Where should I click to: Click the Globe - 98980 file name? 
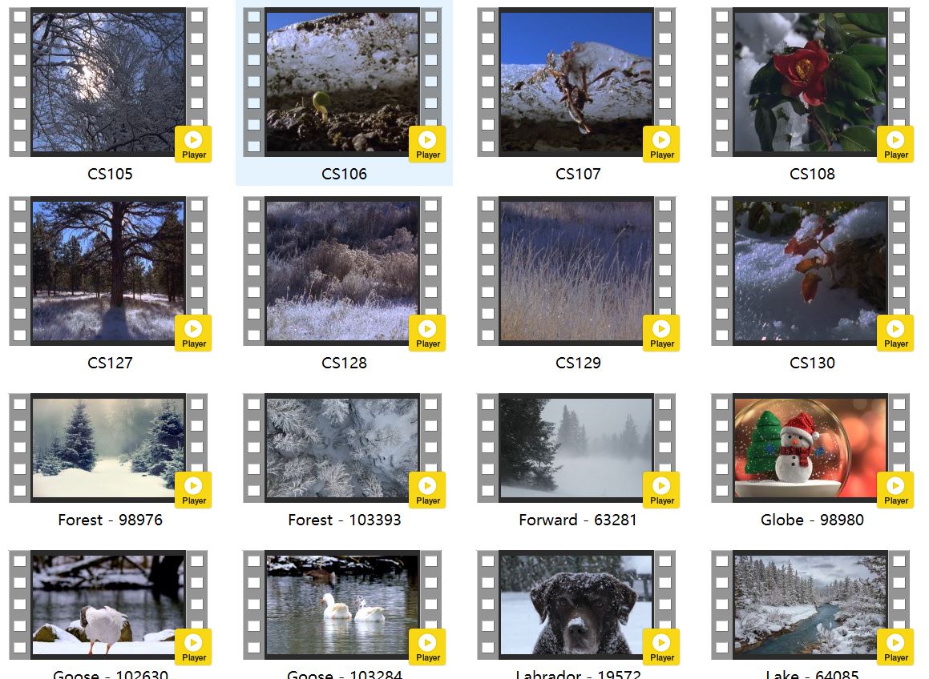pyautogui.click(x=812, y=520)
